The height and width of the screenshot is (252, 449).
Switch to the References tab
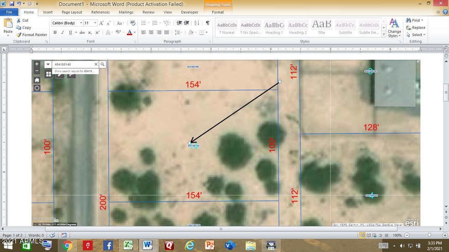pyautogui.click(x=100, y=12)
